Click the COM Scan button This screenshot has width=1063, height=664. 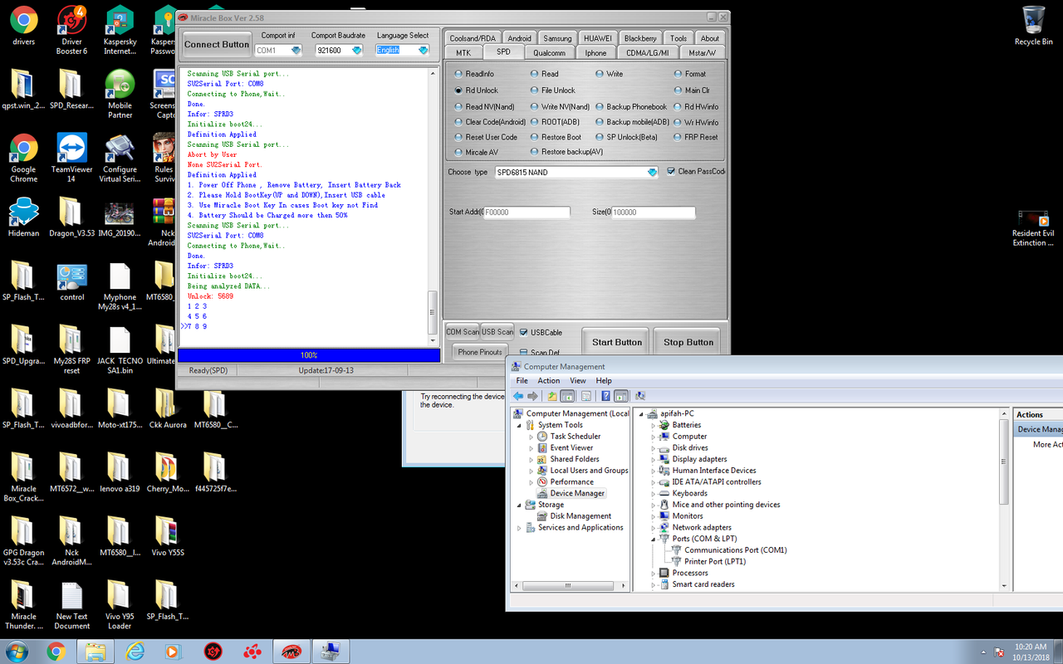tap(463, 332)
